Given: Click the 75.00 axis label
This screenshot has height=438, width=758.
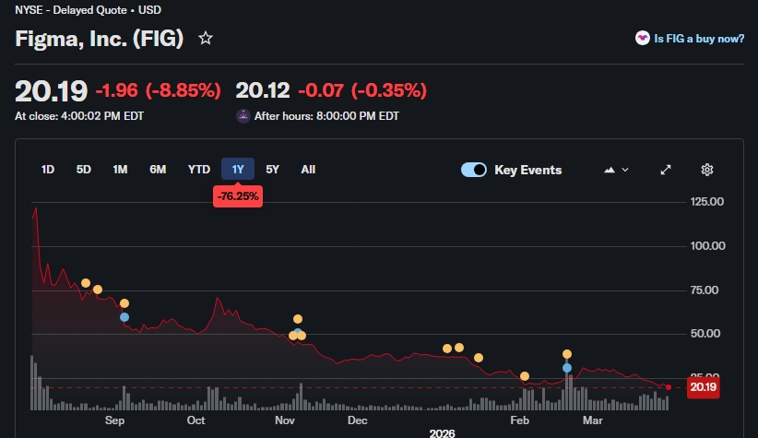Looking at the screenshot, I should [x=705, y=290].
